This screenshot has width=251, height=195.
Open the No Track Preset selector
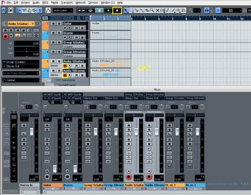[21, 73]
